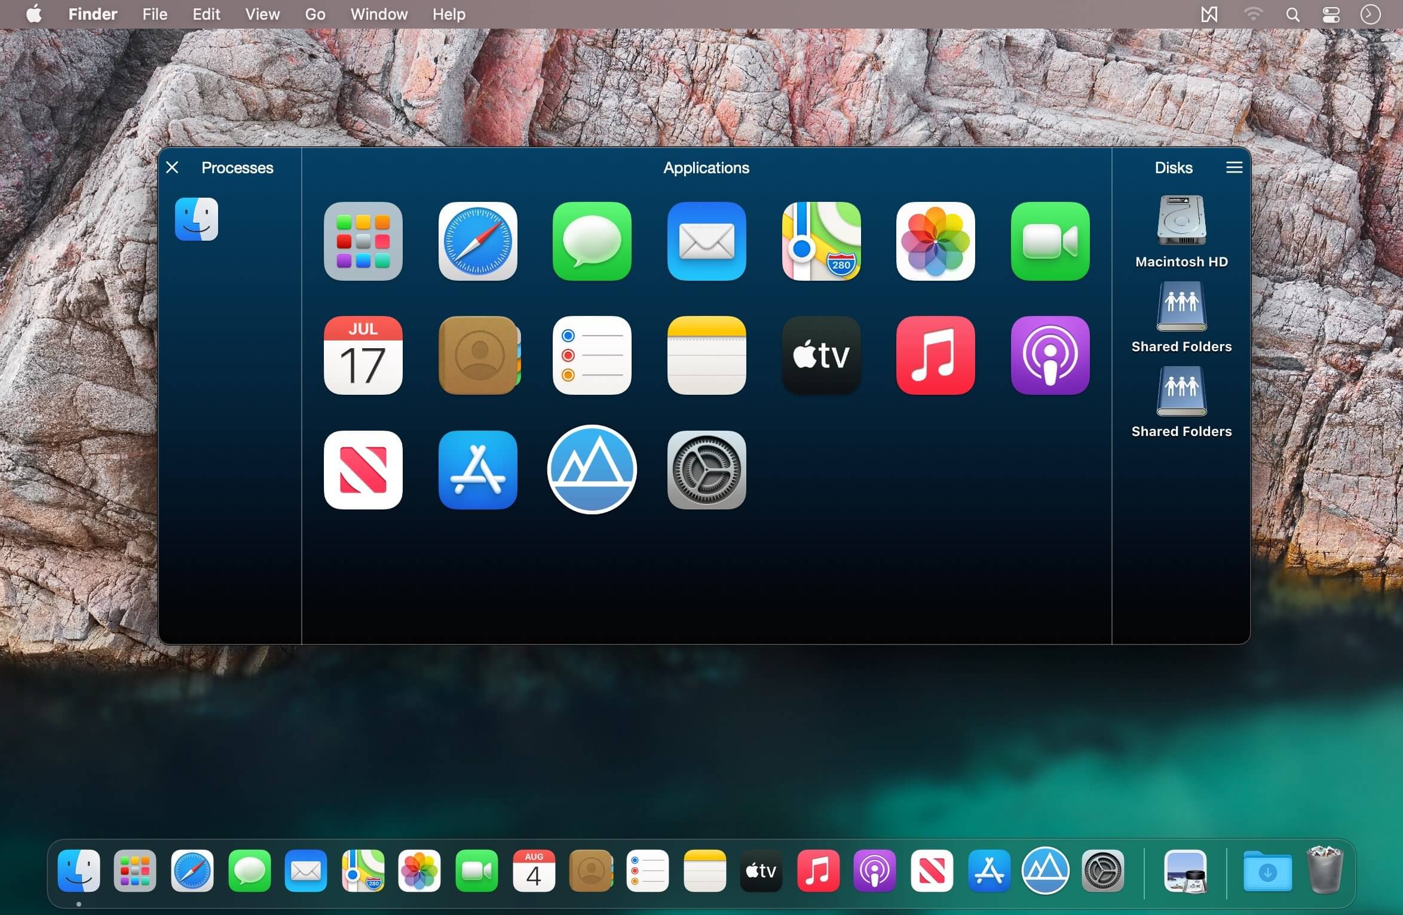This screenshot has height=915, width=1403.
Task: Select the Finder process in Processes column
Action: (197, 219)
